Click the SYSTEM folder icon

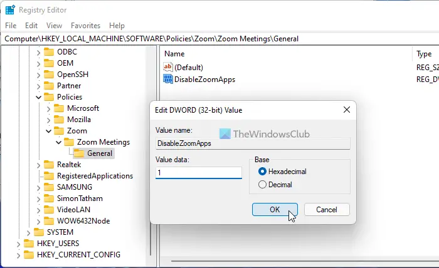pyautogui.click(x=39, y=232)
